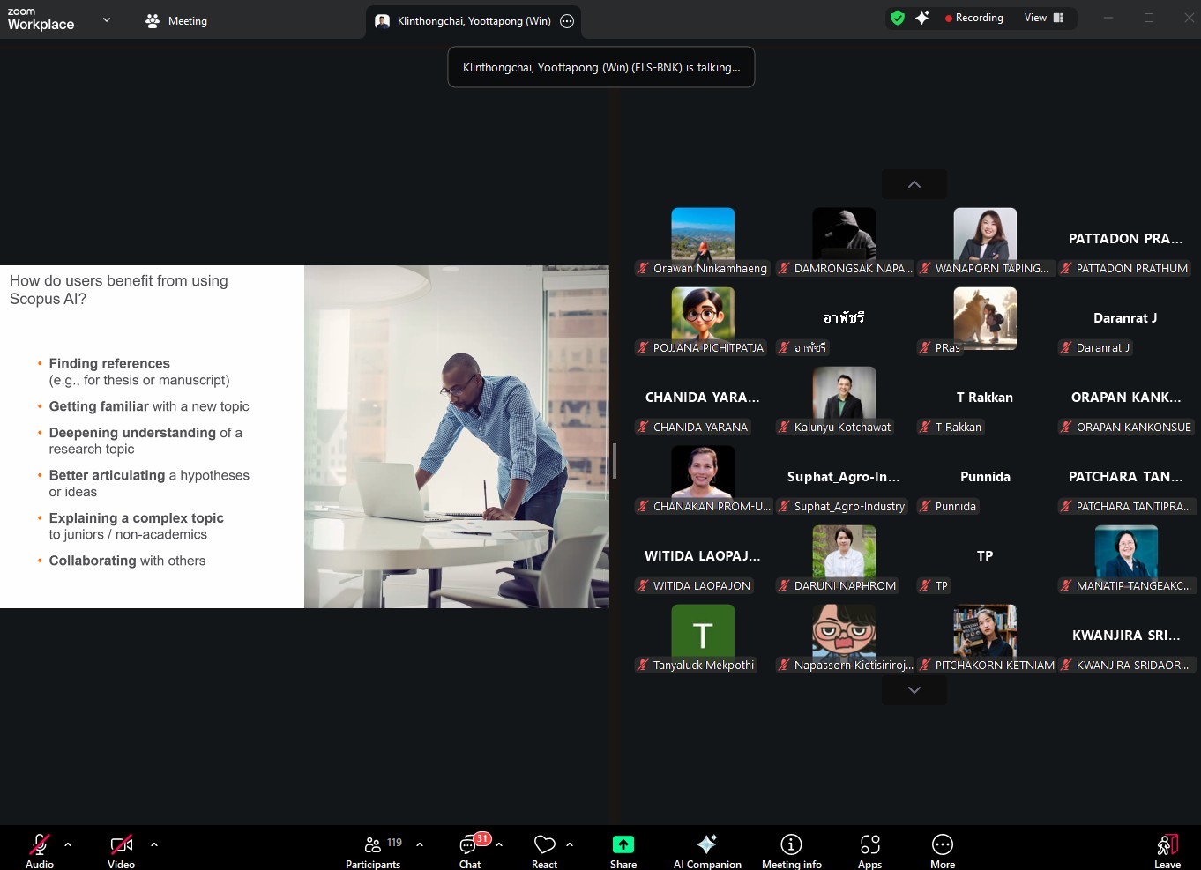
Task: Unmute the microphone Audio button
Action: 40,844
